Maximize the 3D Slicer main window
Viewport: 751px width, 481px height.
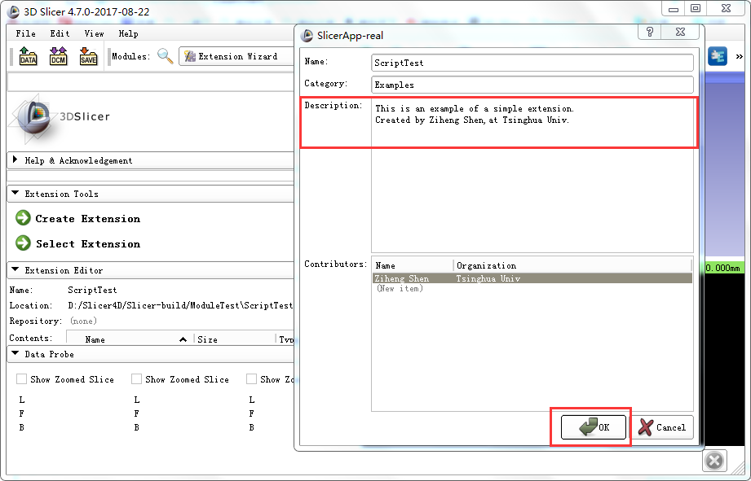[696, 8]
